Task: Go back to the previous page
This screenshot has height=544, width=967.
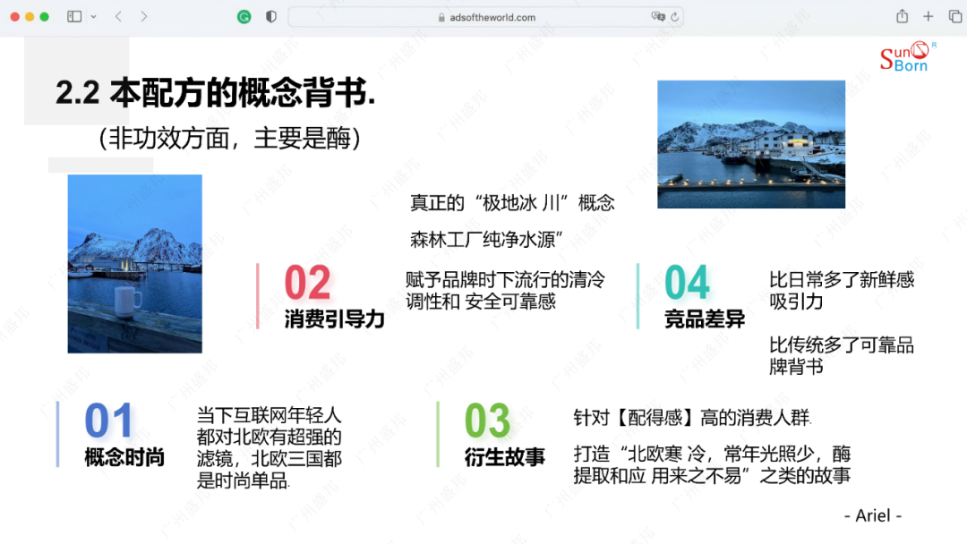Action: 117,16
